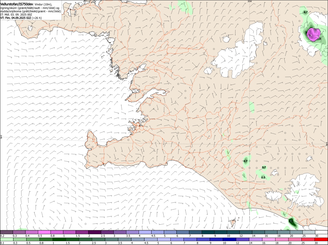Click the 1.6 value beside the magenta snow patch
328x245 pixels.
tap(319, 39)
